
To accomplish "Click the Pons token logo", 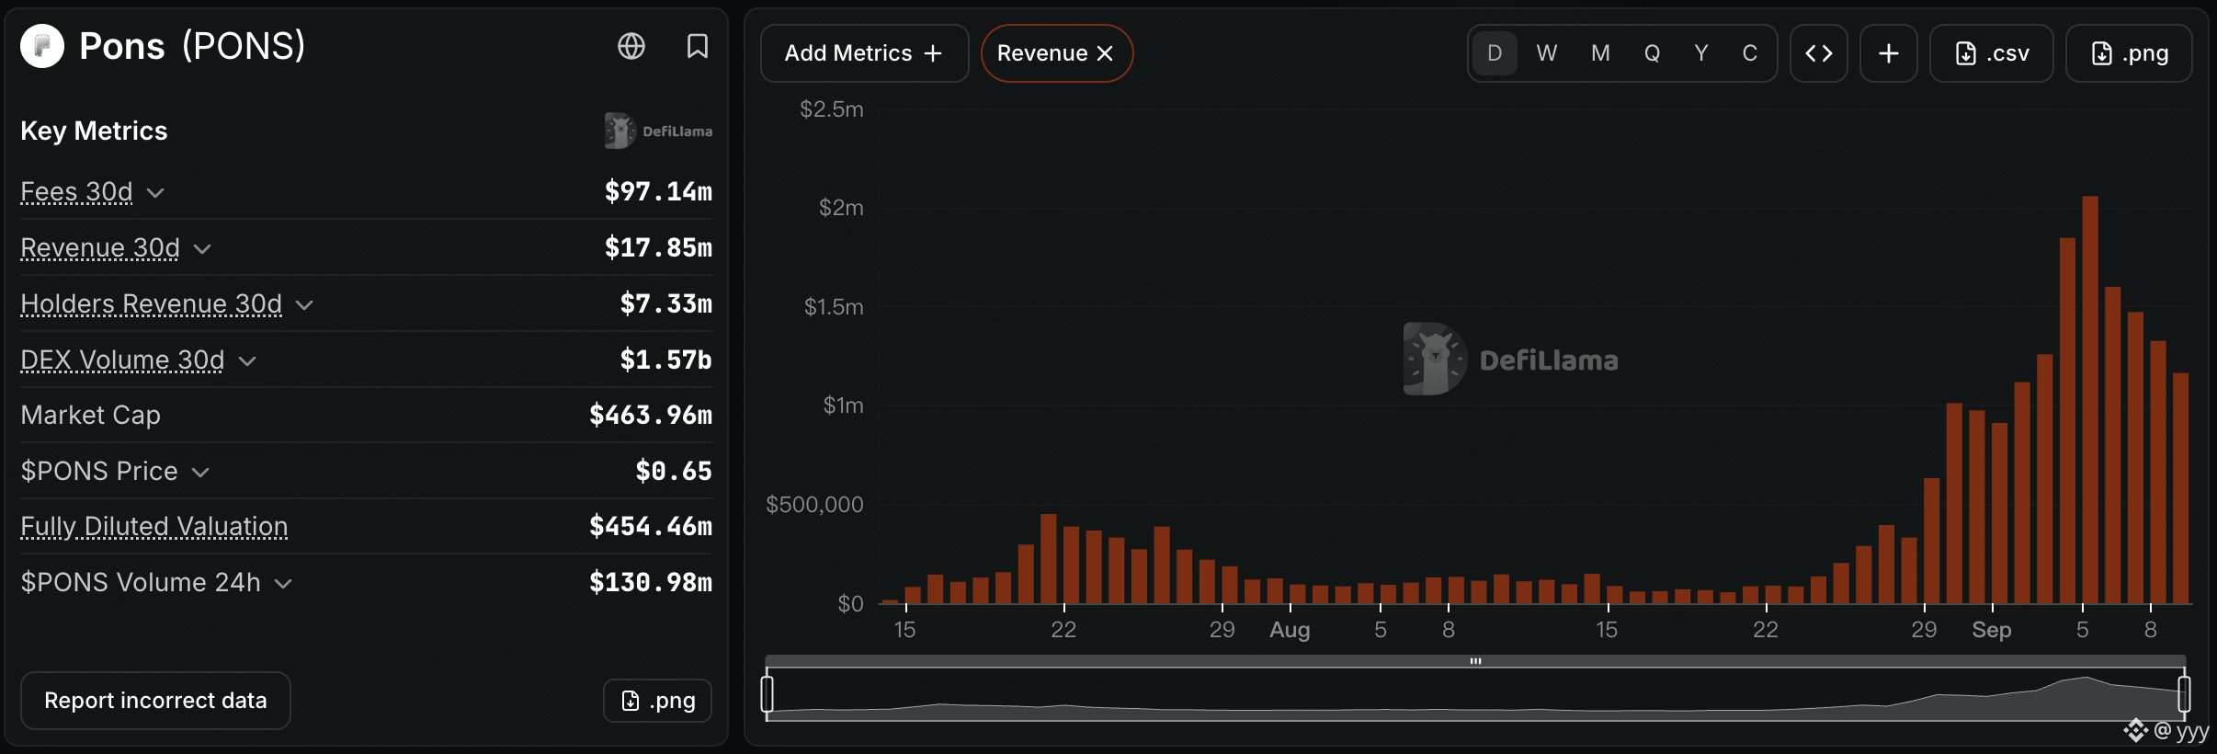I will tap(42, 46).
